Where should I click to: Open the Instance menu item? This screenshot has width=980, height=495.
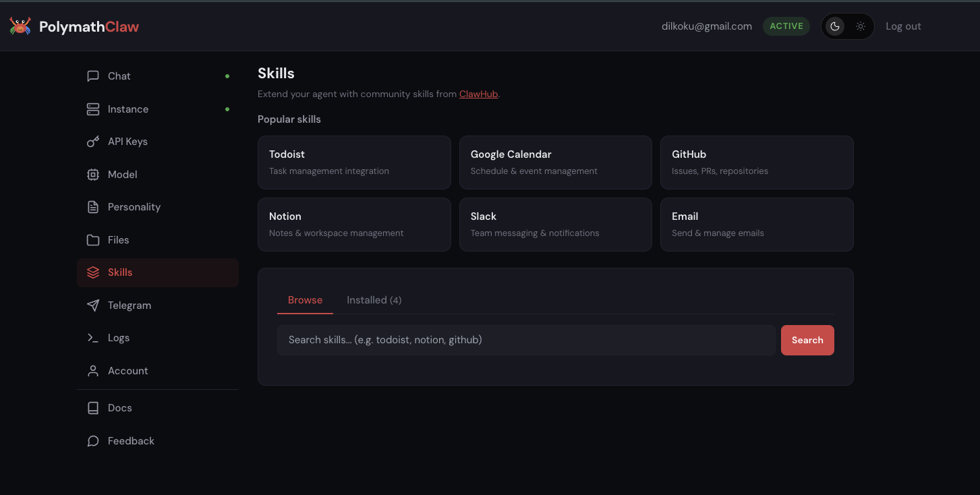click(158, 109)
